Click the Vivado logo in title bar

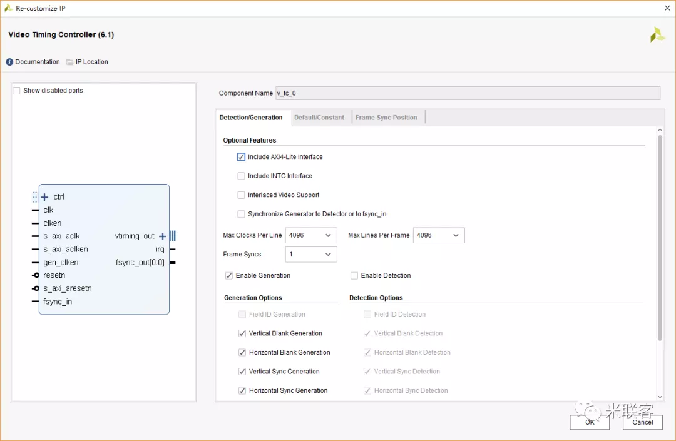8,8
